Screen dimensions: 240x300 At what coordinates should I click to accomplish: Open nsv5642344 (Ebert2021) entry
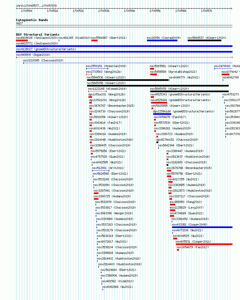176,145
